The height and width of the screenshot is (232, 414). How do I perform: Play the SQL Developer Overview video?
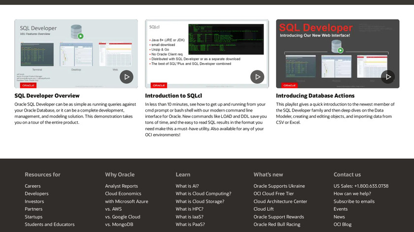coord(127,77)
